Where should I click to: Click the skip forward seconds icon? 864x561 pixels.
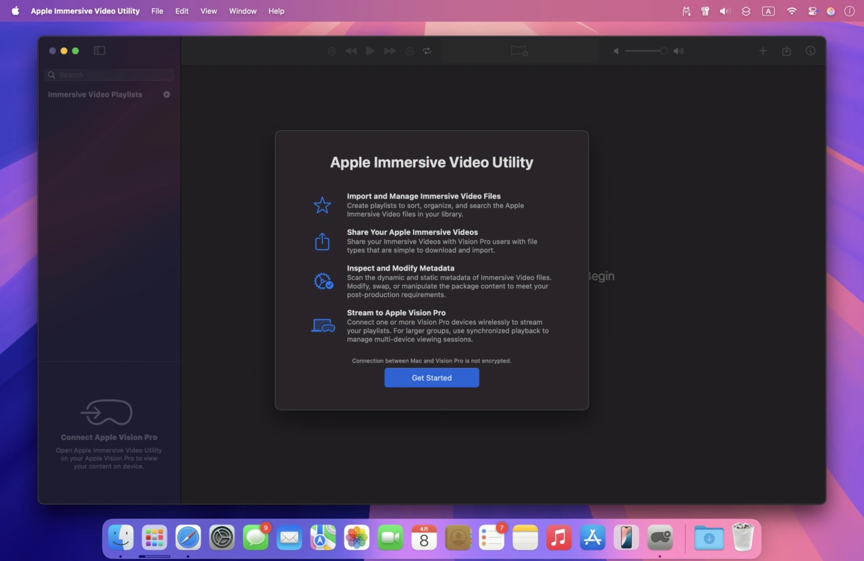pos(409,51)
